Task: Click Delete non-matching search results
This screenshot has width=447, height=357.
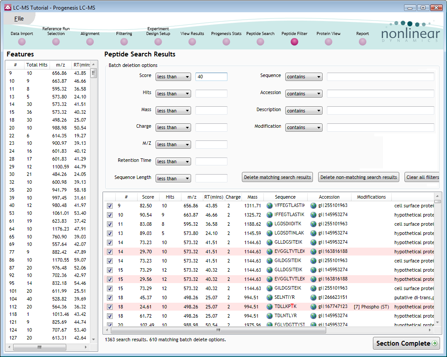Action: click(x=358, y=177)
